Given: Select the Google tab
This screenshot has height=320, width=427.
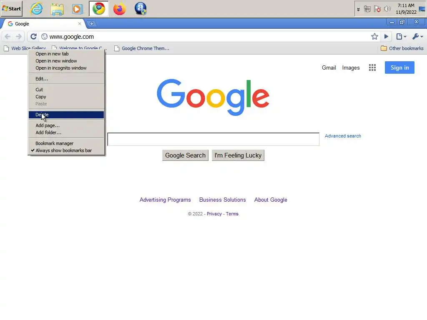Looking at the screenshot, I should [43, 24].
